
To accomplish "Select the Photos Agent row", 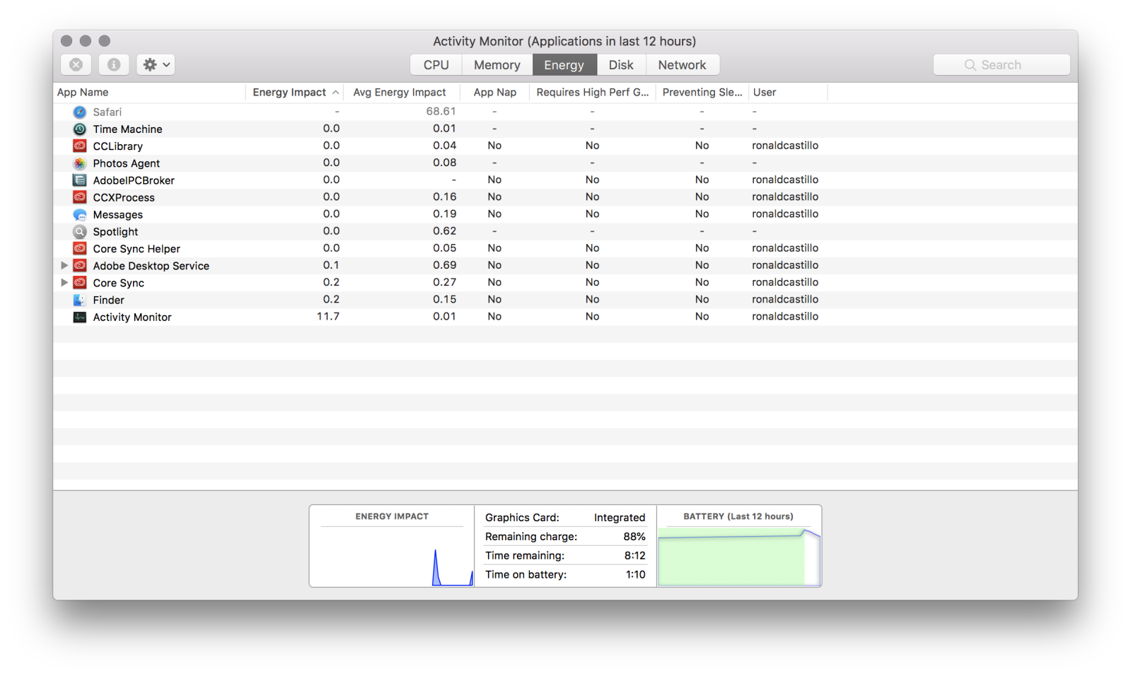I will [565, 163].
